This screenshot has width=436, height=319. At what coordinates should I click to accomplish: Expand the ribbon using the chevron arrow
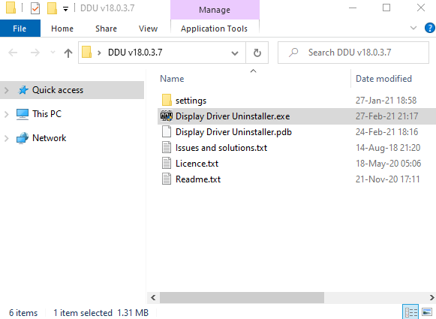(413, 28)
